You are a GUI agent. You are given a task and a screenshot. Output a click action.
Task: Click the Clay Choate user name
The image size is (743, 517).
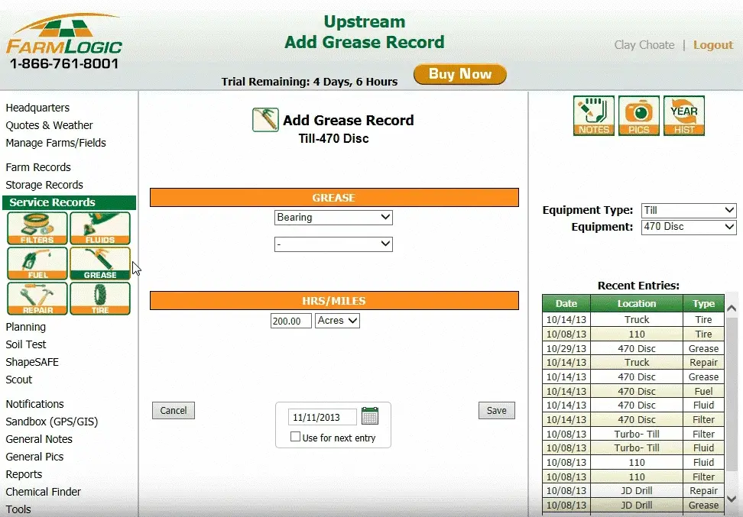click(x=644, y=45)
